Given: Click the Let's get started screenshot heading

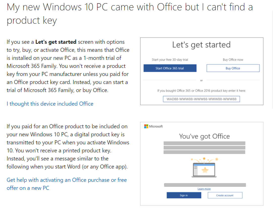Looking at the screenshot, I should coord(202,45).
